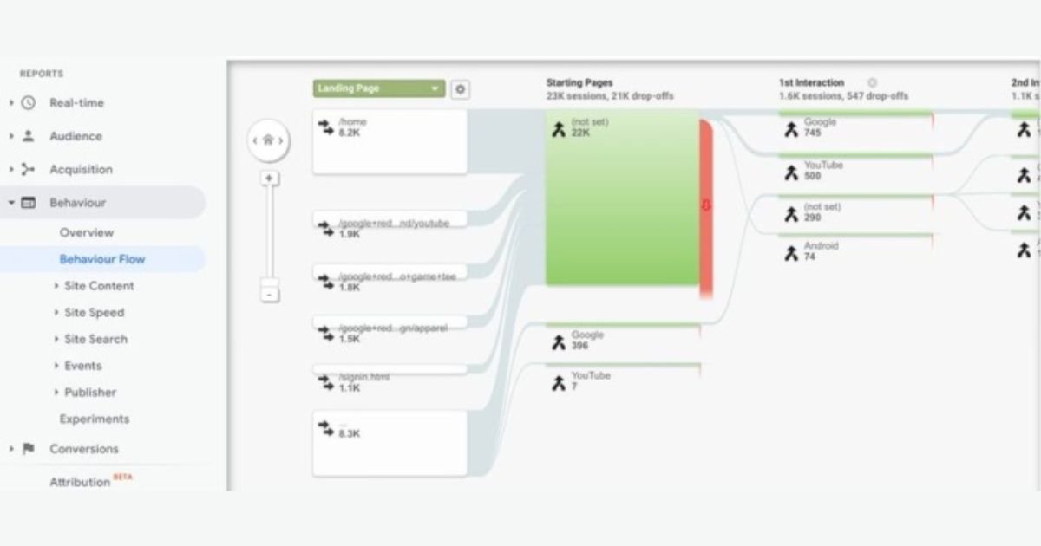Viewport: 1041px width, 546px height.
Task: Expand the Site Content submenu
Action: pos(98,286)
